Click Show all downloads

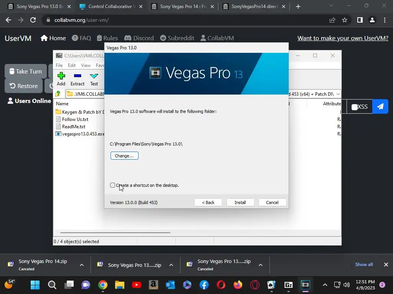364,265
